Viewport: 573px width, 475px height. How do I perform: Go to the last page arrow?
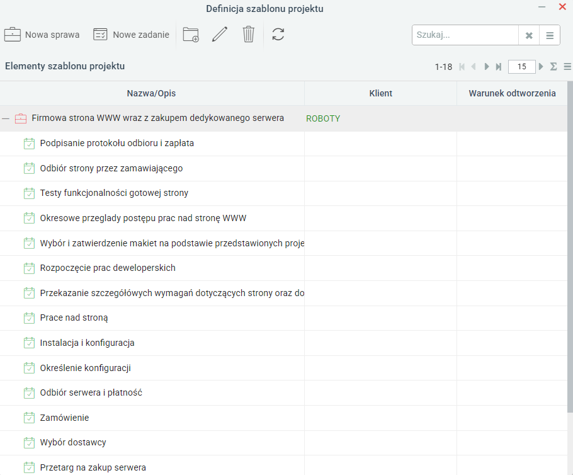[499, 67]
